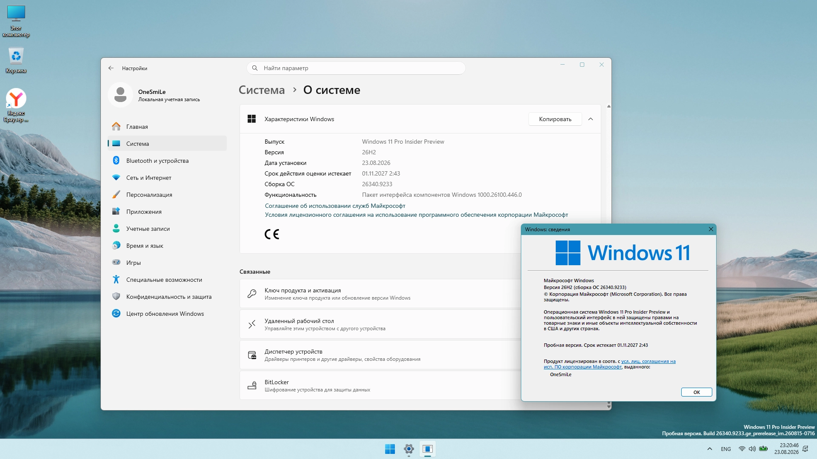Click the Копировать button
This screenshot has width=817, height=459.
click(555, 119)
